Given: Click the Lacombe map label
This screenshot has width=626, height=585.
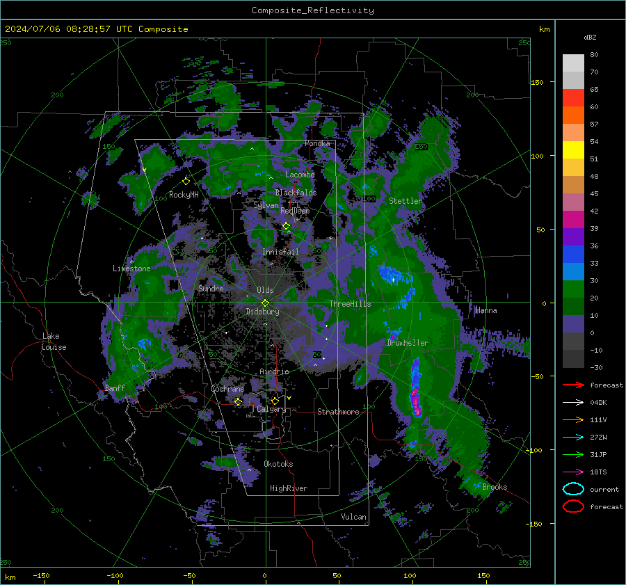Looking at the screenshot, I should tap(300, 175).
